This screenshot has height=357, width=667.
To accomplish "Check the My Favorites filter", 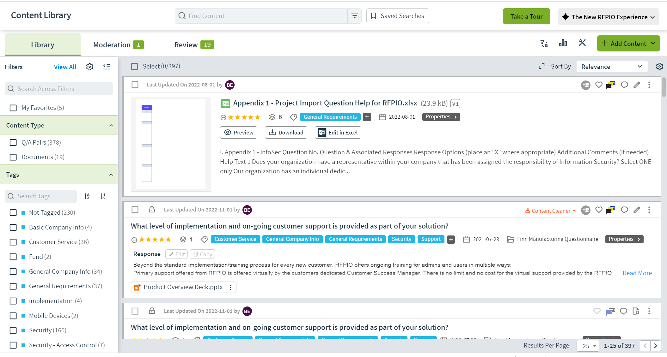I will pyautogui.click(x=13, y=108).
